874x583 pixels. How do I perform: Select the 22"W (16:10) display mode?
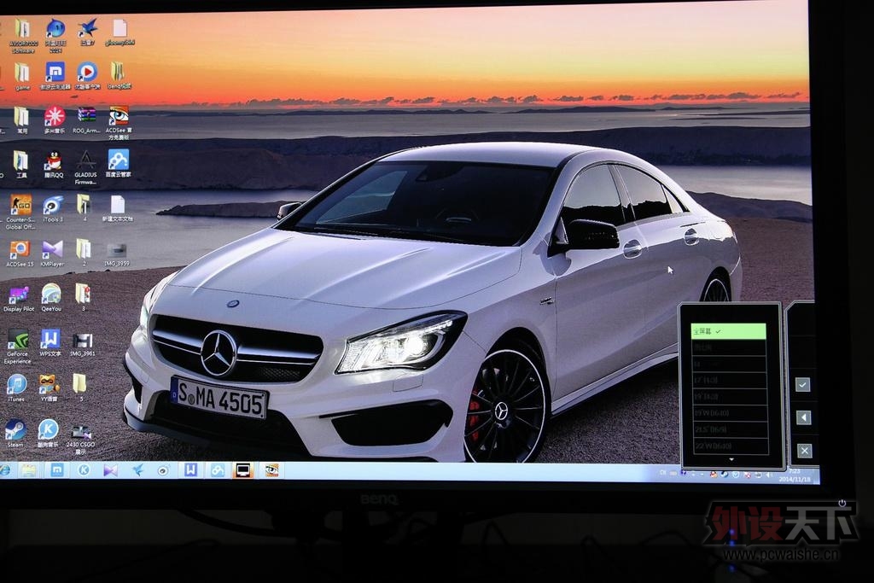pos(731,446)
